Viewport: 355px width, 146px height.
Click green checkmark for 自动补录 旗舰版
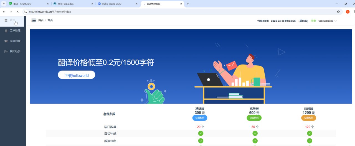310,134
